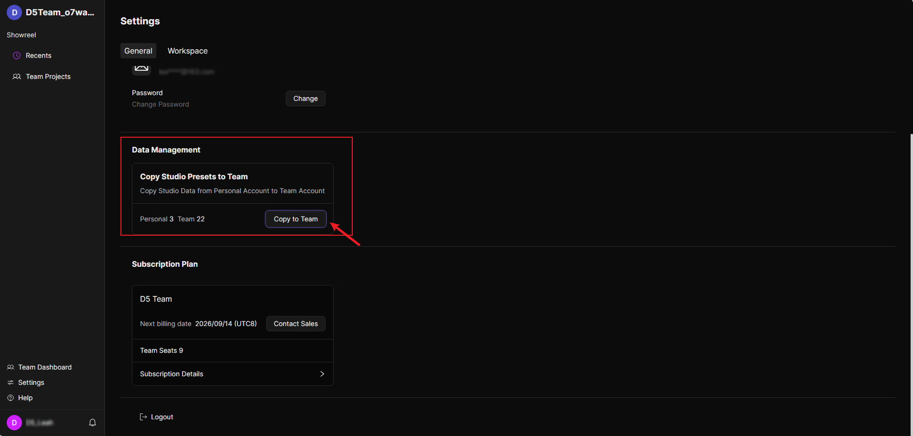Click the Logout arrow icon
The height and width of the screenshot is (436, 913).
tap(143, 417)
